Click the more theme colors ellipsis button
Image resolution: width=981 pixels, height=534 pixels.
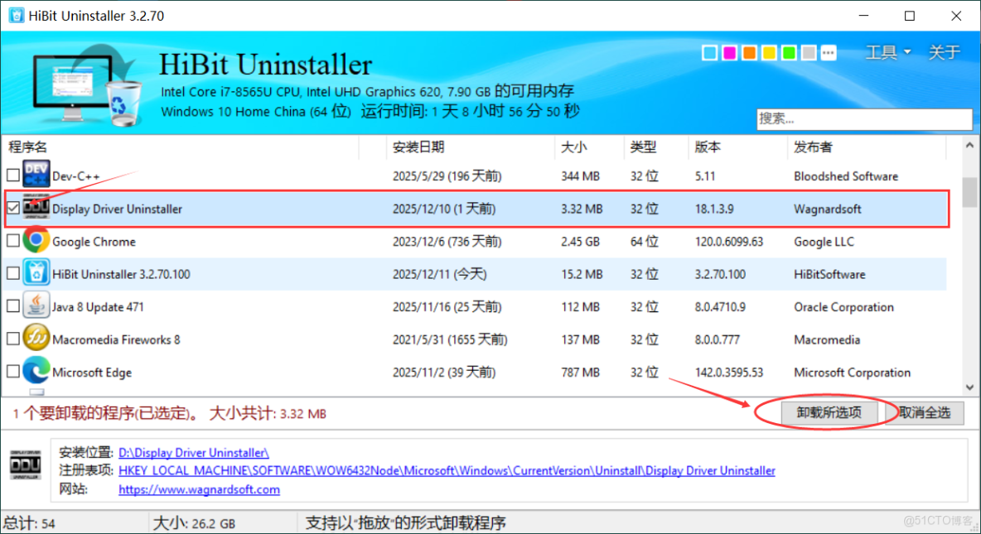(829, 52)
